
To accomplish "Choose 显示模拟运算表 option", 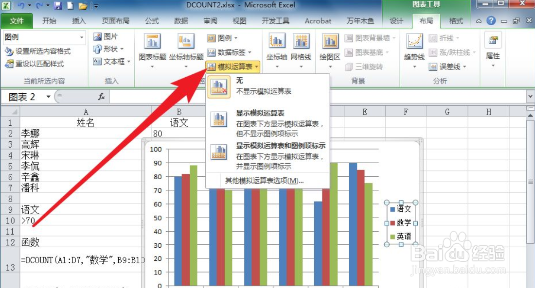I will click(267, 123).
